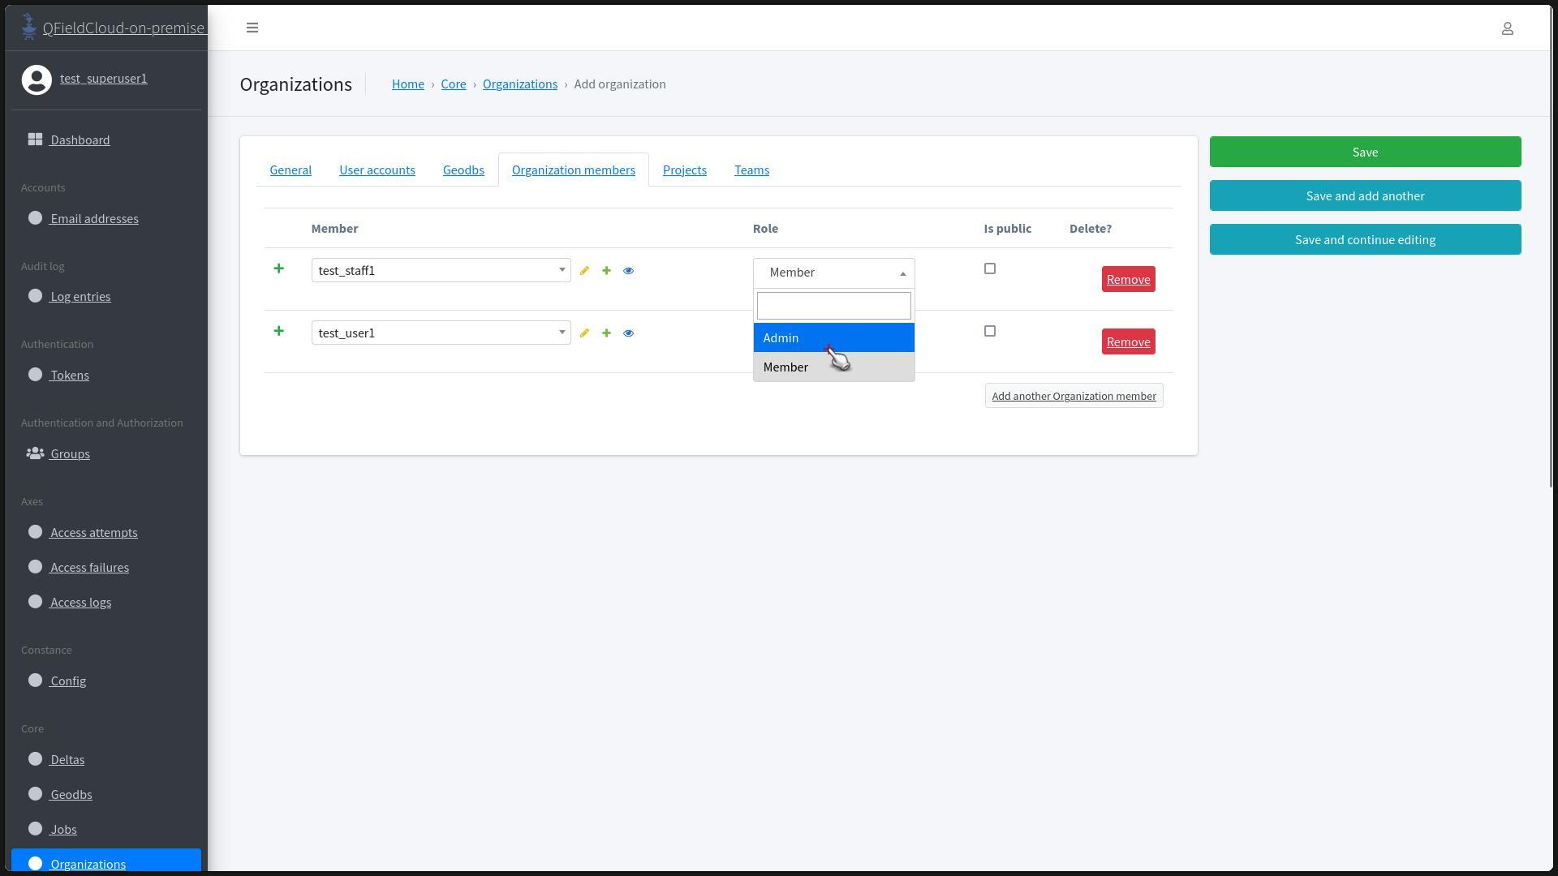The height and width of the screenshot is (876, 1558).
Task: Click the role dropdown search field
Action: [x=833, y=306]
